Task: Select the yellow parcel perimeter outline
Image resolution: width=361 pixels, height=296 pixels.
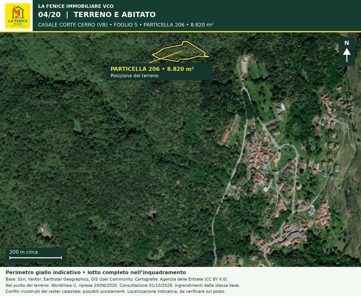Action: [180, 50]
